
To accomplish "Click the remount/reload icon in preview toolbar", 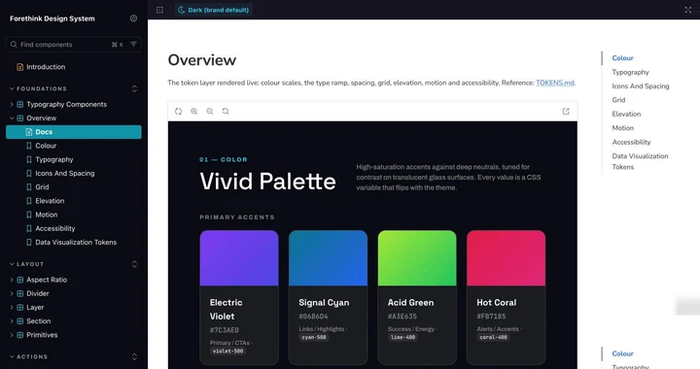I will point(179,112).
